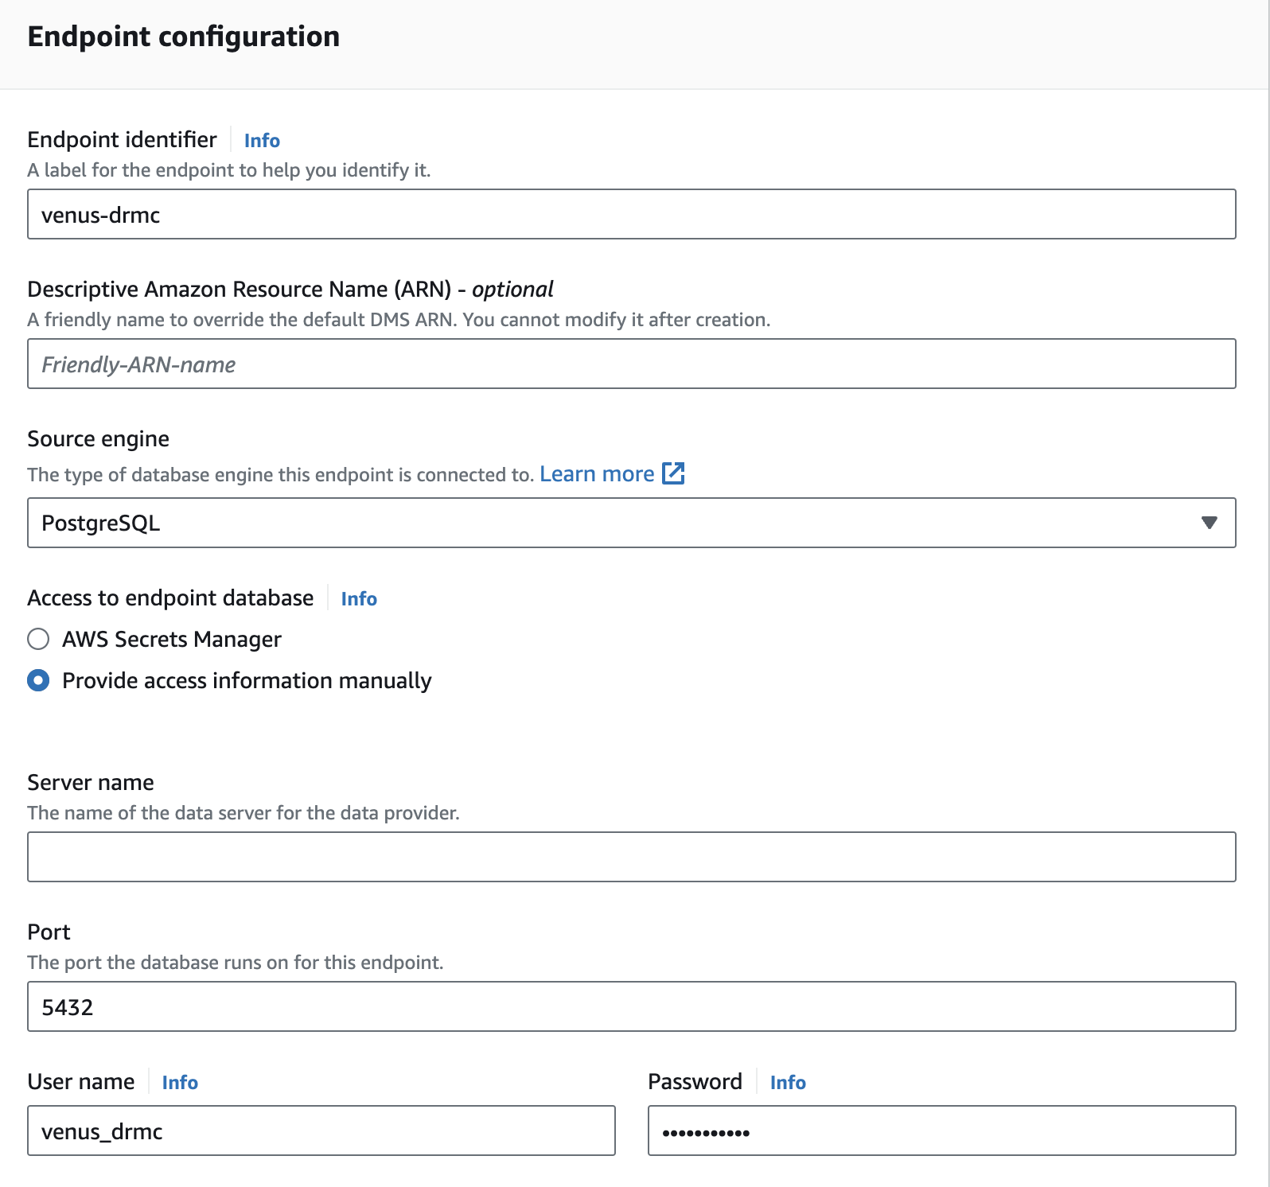
Task: Focus the Endpoint identifier text field
Action: tap(631, 214)
